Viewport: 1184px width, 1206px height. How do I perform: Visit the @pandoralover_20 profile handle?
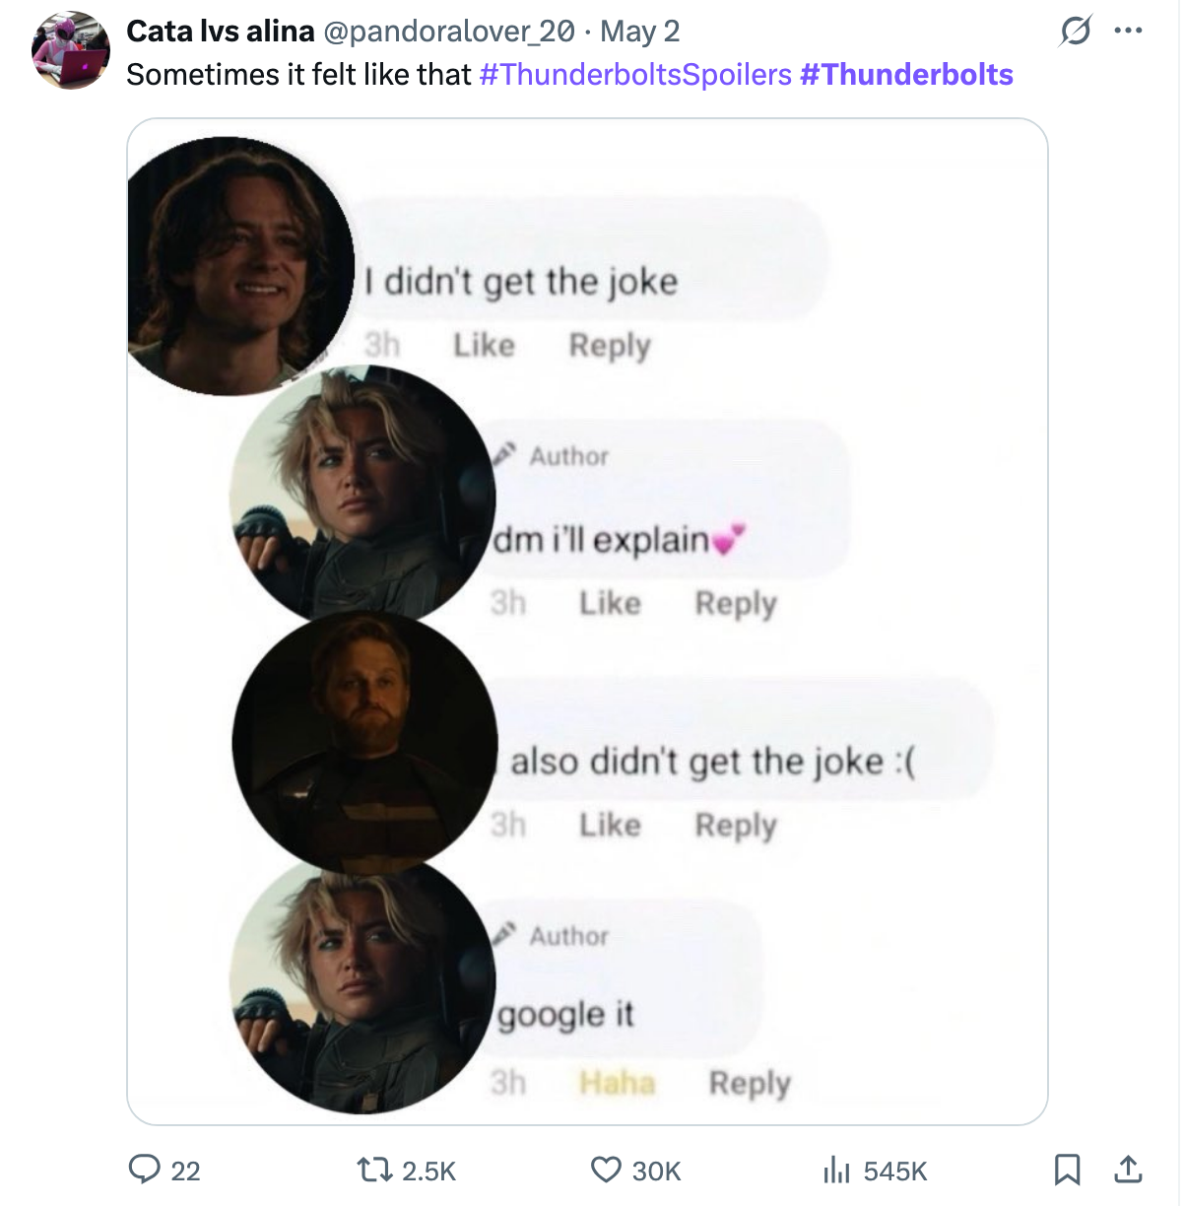(451, 31)
